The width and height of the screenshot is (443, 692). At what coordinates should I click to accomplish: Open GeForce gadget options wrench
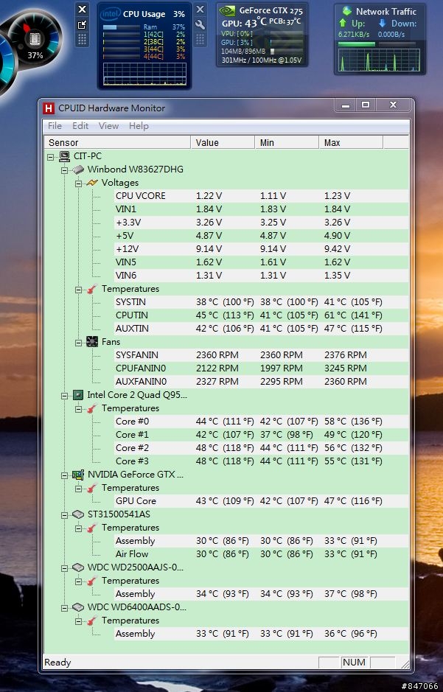click(200, 24)
